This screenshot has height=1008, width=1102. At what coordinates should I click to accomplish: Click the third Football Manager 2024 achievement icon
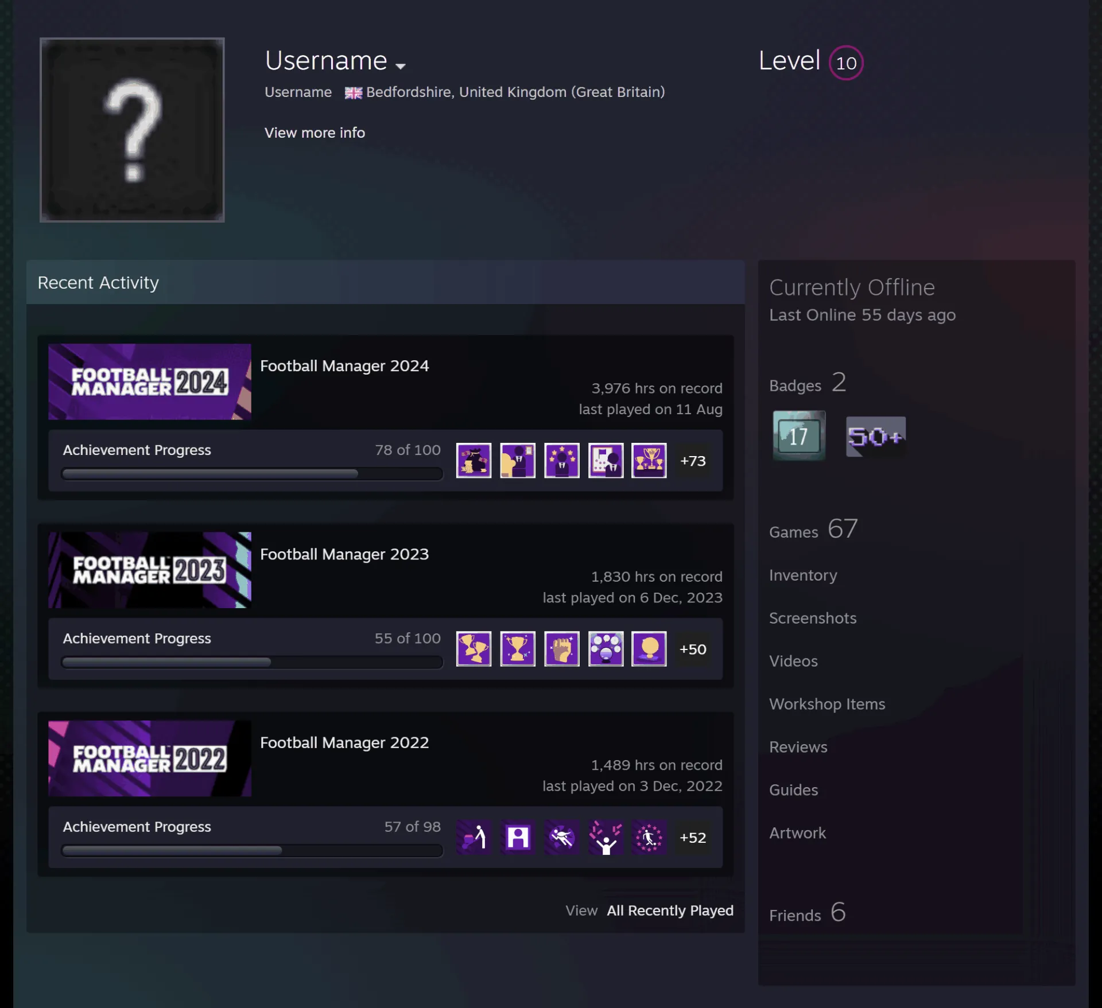(562, 460)
